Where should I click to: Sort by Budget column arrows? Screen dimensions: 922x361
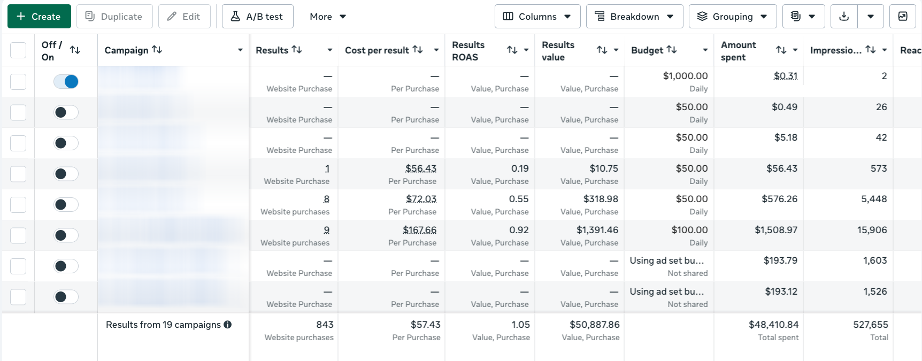(672, 49)
